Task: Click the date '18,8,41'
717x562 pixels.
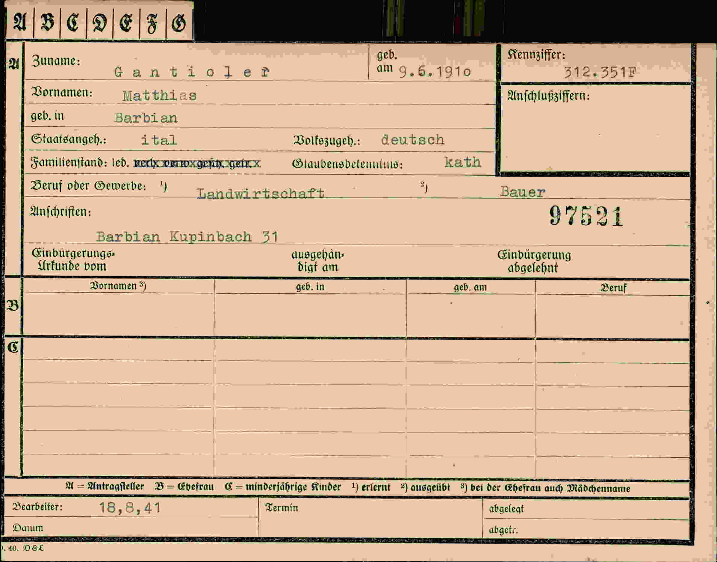Action: point(130,508)
